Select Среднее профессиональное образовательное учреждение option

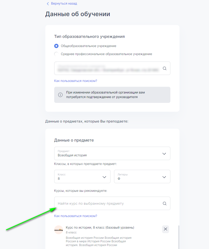point(56,54)
